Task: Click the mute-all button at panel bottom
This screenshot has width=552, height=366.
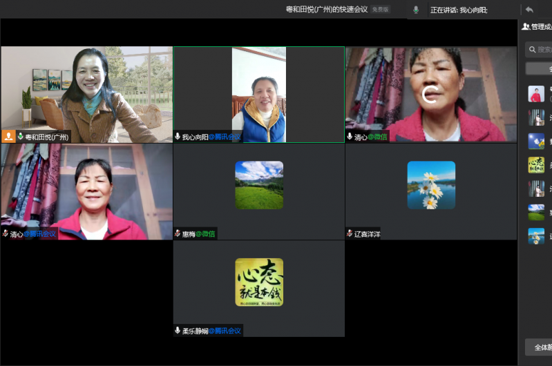Action: pyautogui.click(x=539, y=347)
